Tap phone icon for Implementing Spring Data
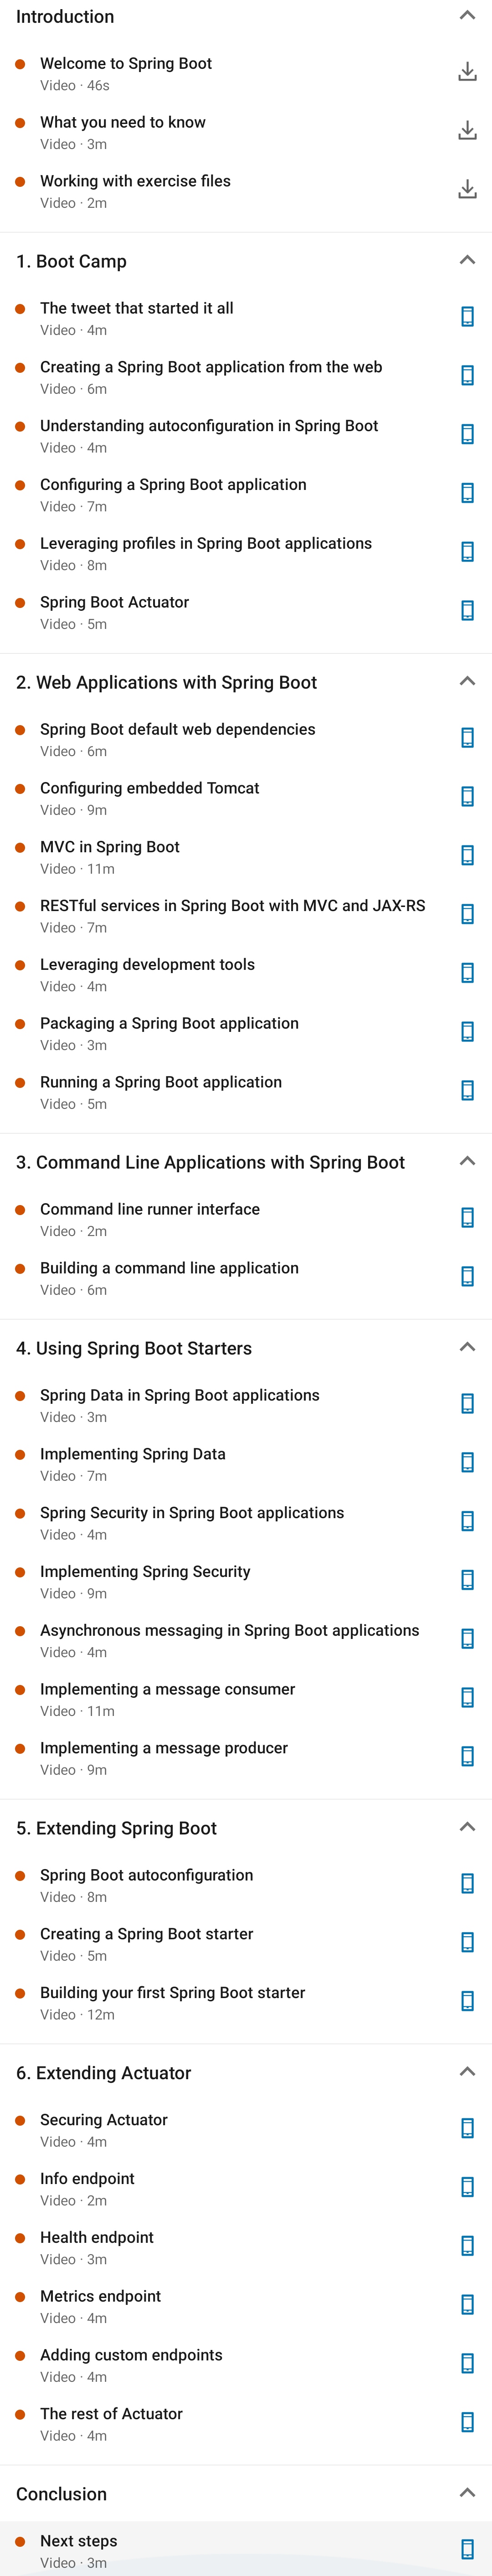 pos(467,1463)
